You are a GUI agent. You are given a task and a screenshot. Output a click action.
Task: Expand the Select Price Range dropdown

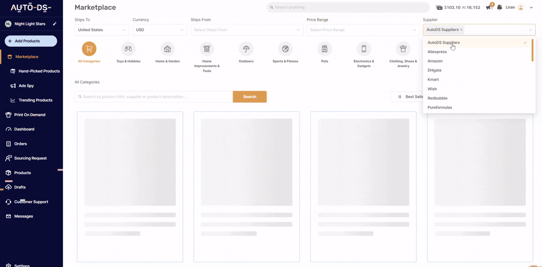[x=363, y=30]
